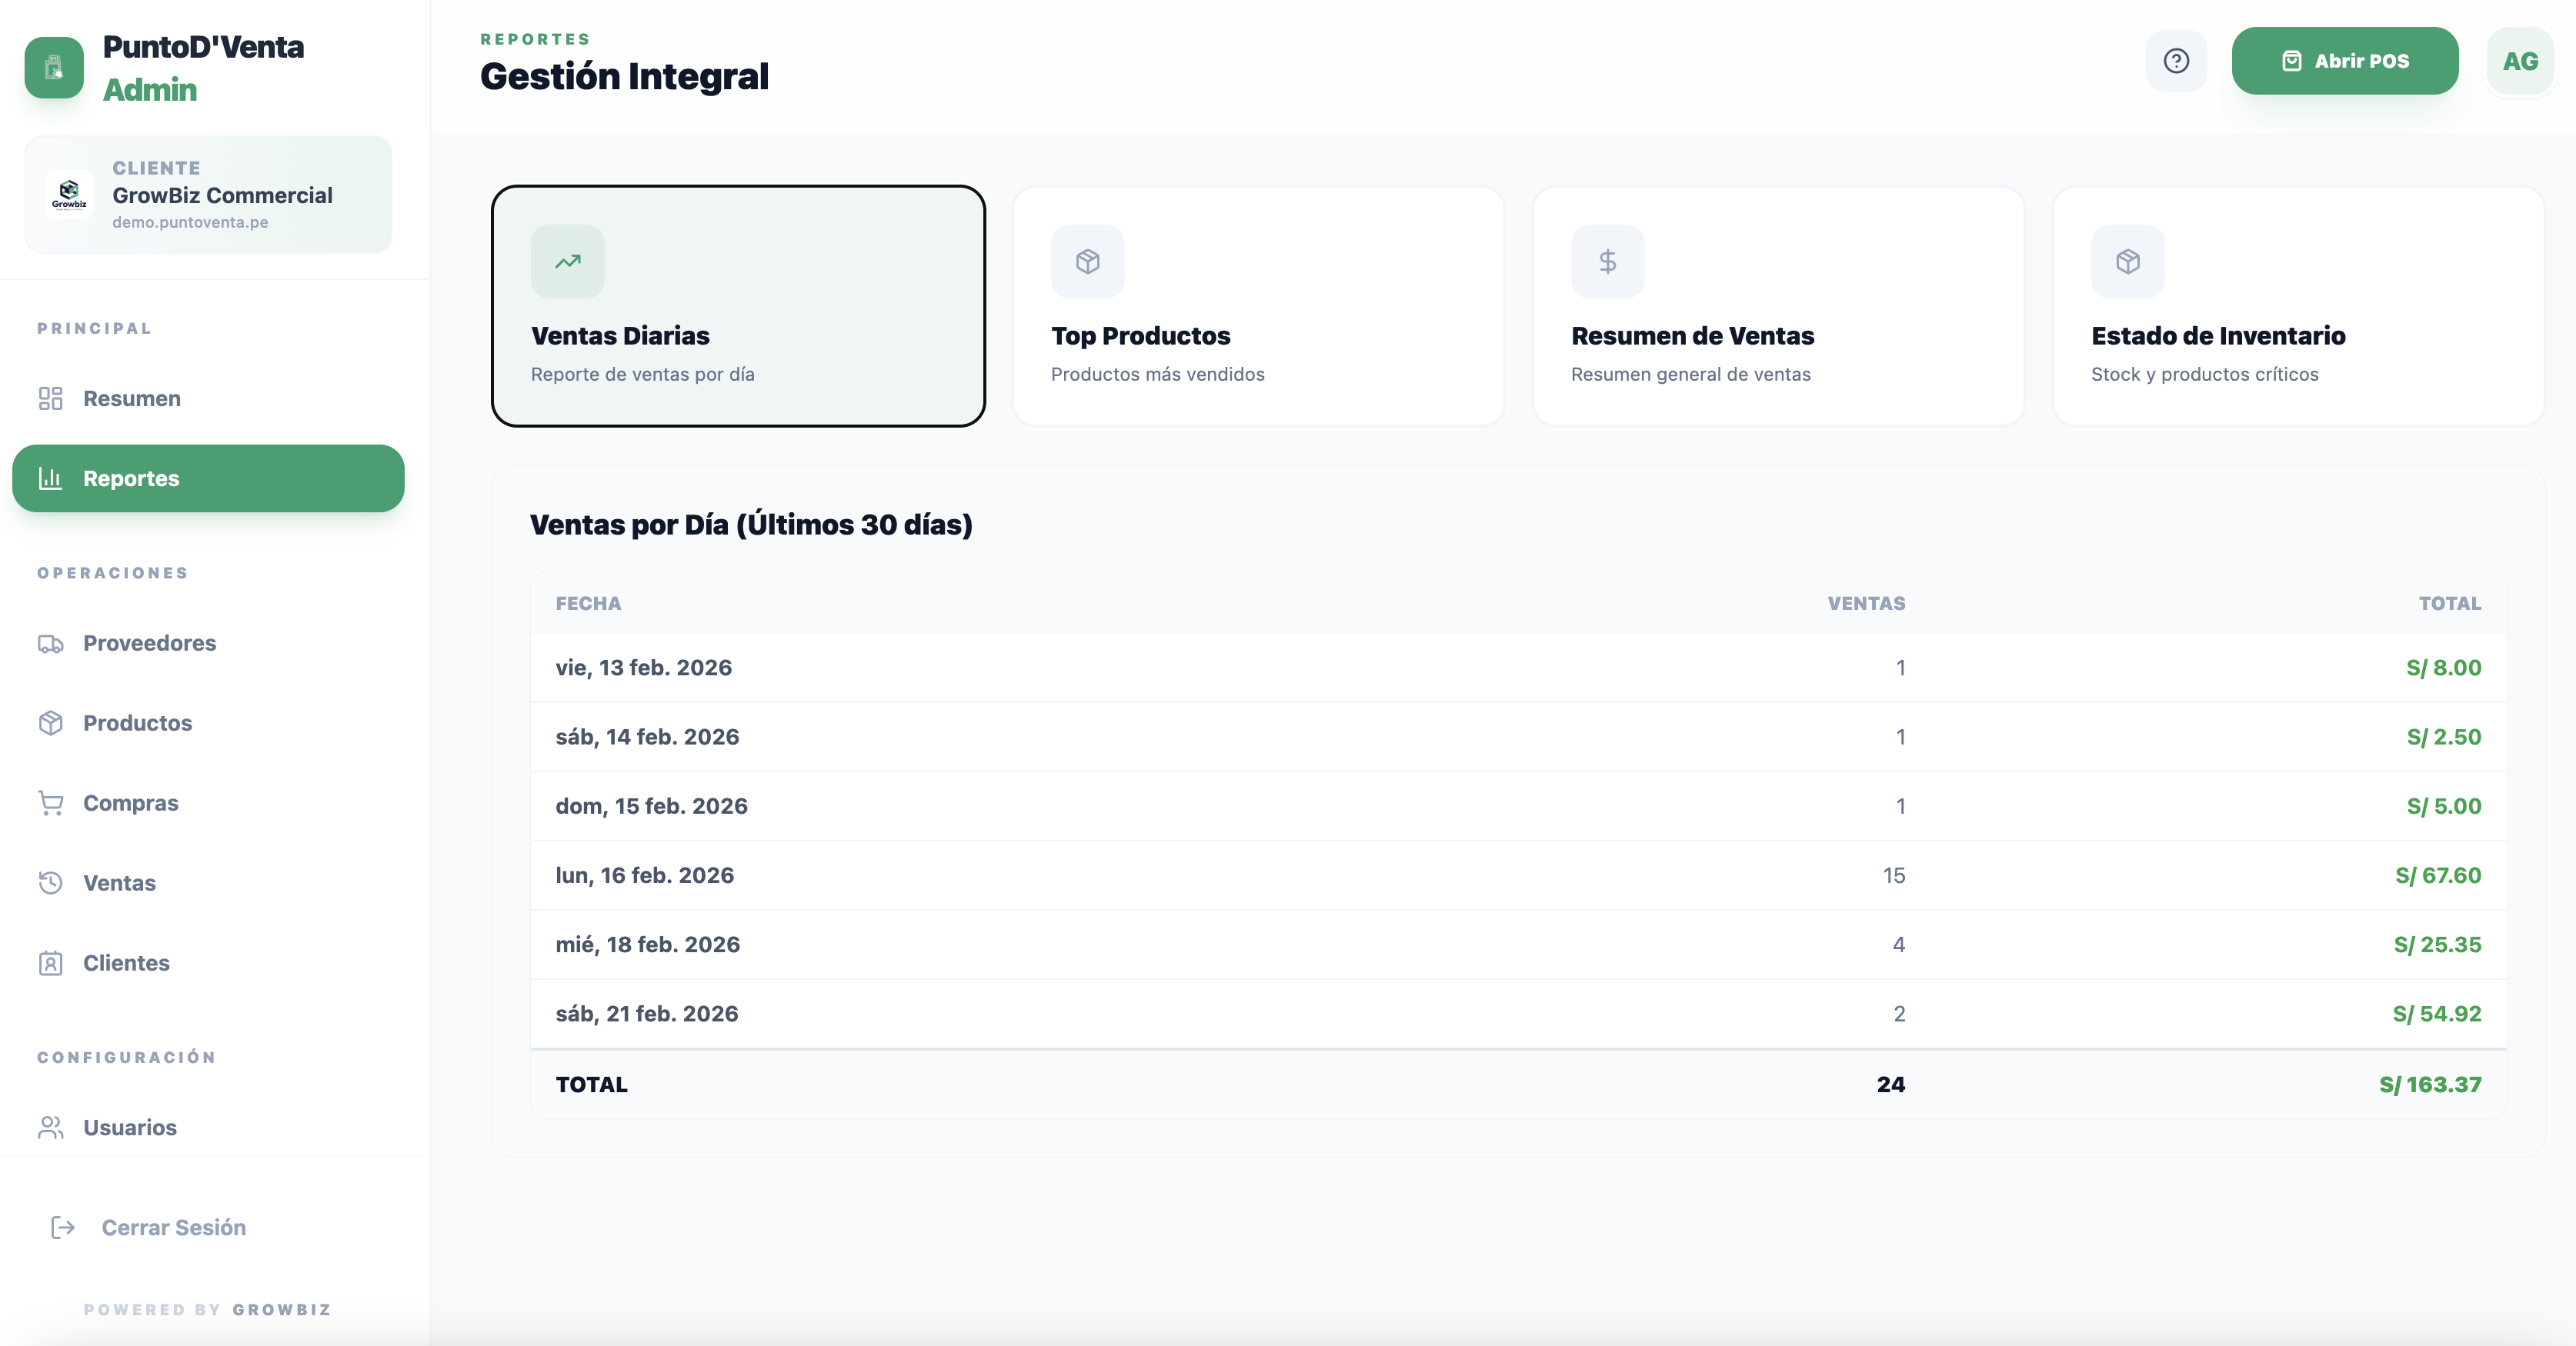
Task: Select the Ventas Diarias report card title
Action: 620,336
